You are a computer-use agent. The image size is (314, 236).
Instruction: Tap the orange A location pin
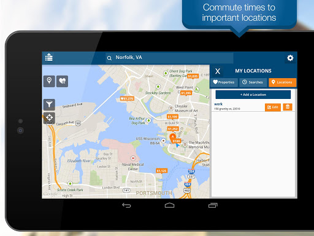(172, 137)
